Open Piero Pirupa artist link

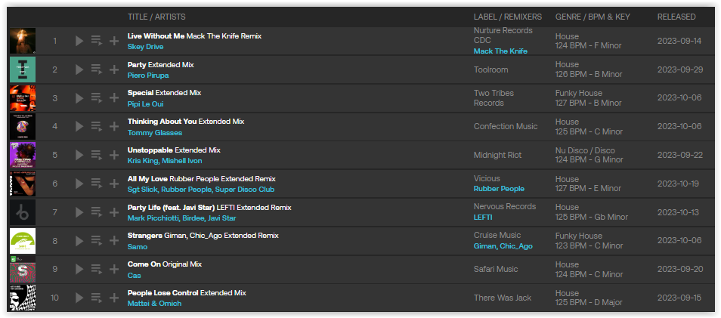[x=148, y=75]
